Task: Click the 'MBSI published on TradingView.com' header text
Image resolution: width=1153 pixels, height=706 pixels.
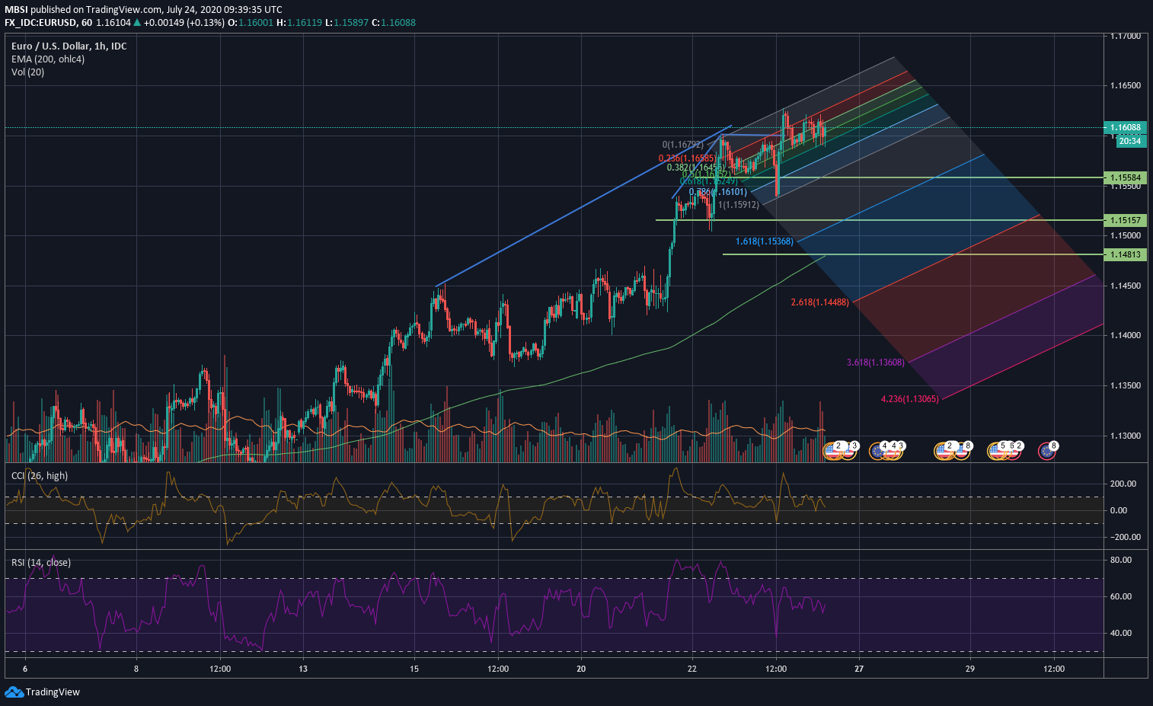Action: [84, 9]
